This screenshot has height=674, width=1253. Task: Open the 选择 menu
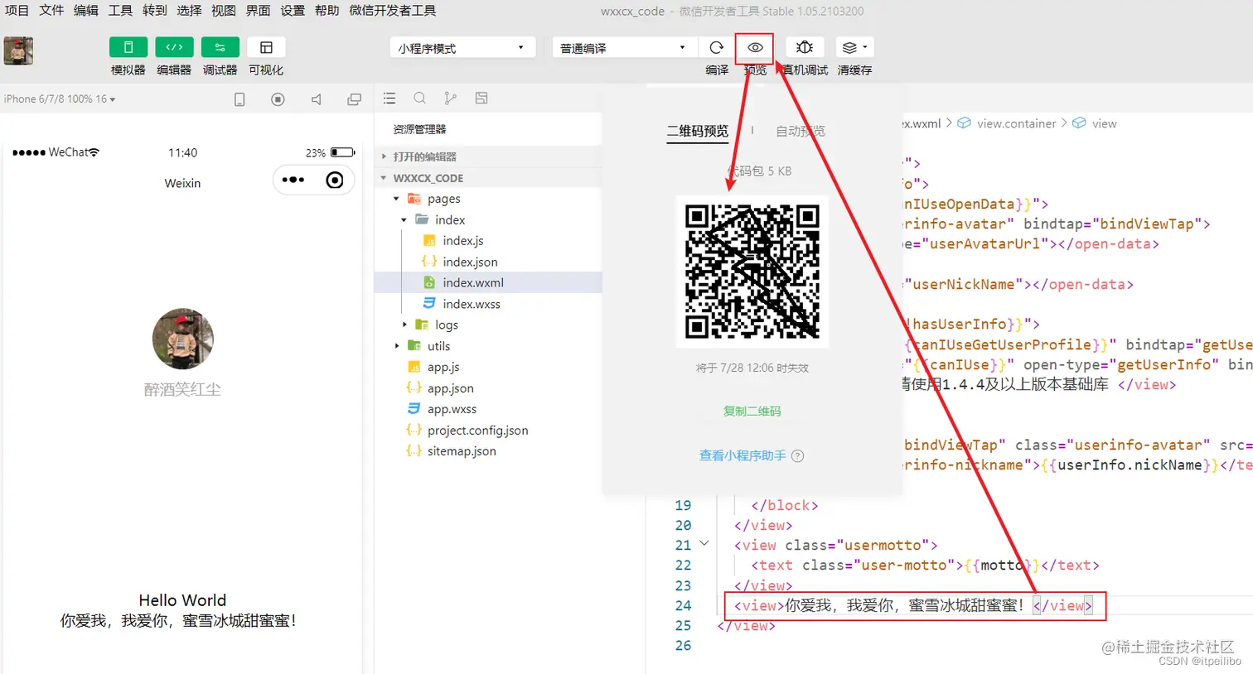[189, 10]
